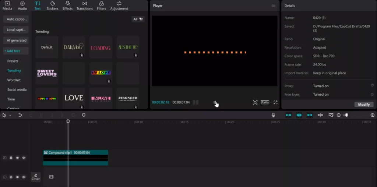Open the All filter dropdown

pos(138,19)
